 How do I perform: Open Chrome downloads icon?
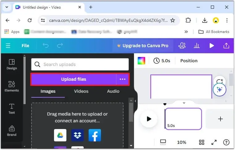point(204,20)
